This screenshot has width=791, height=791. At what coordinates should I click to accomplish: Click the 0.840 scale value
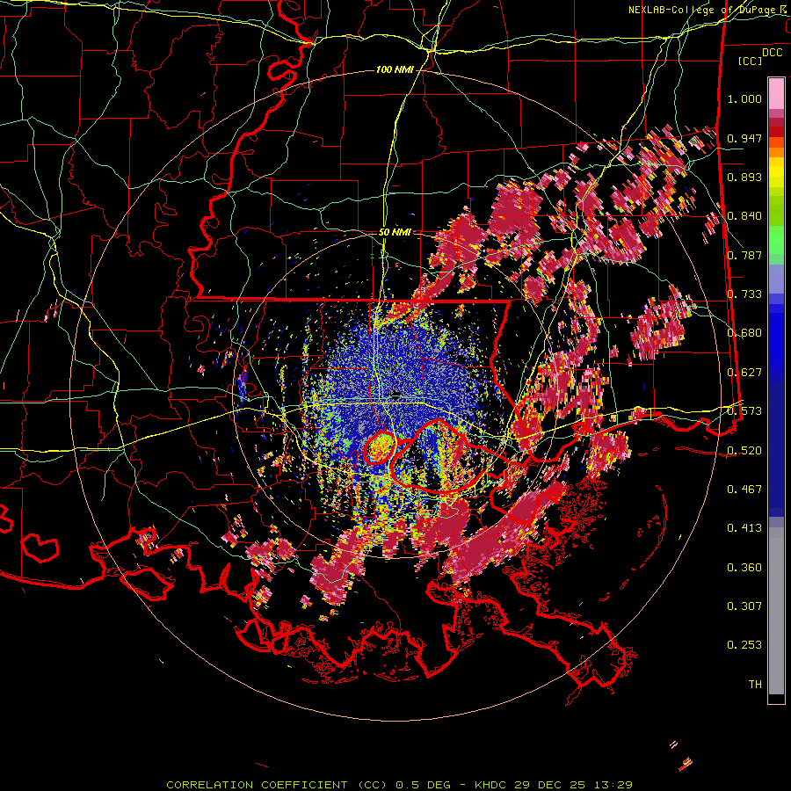pyautogui.click(x=744, y=216)
